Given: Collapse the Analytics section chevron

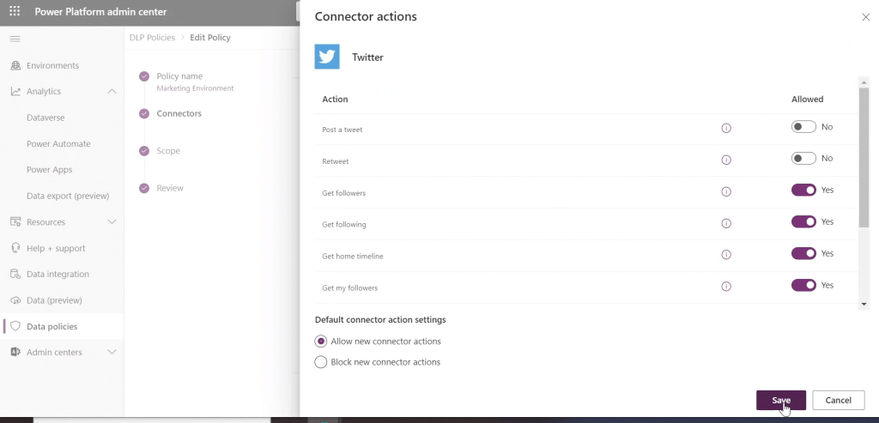Looking at the screenshot, I should 112,92.
